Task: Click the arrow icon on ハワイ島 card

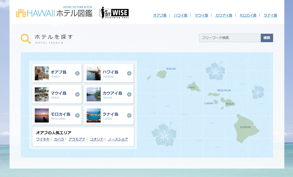Action: 129,73
